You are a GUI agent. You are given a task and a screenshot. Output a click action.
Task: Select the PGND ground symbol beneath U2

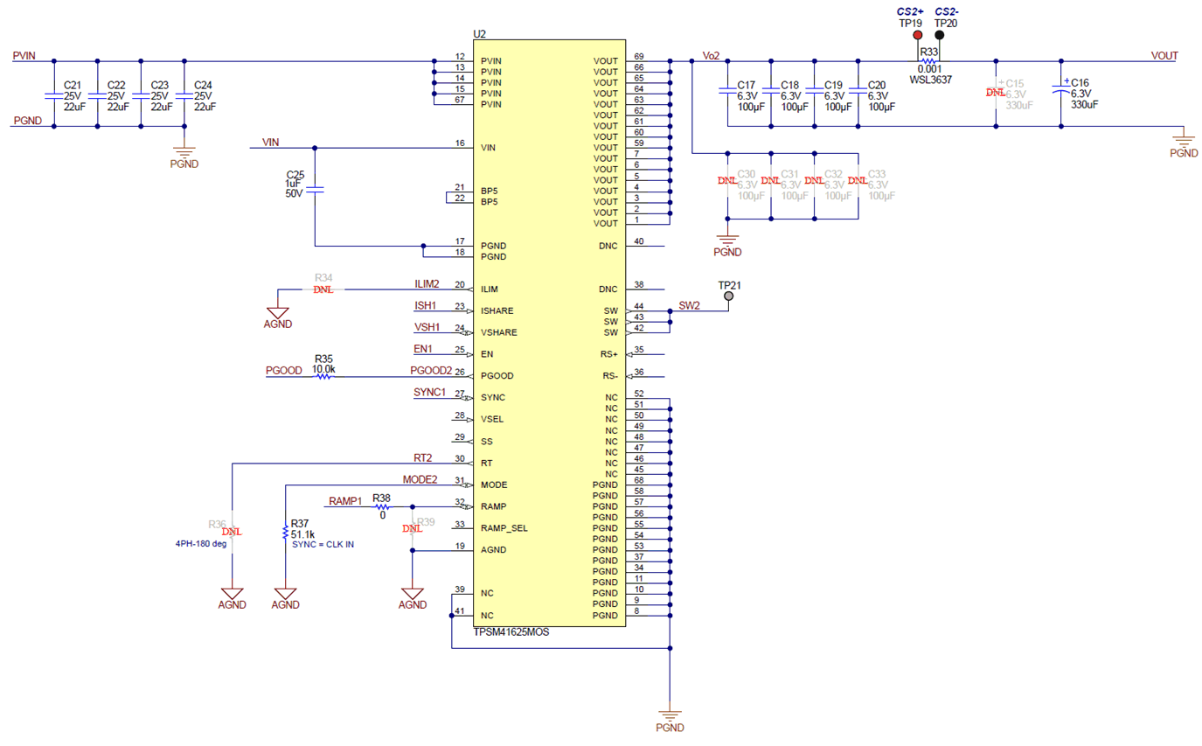pos(670,715)
